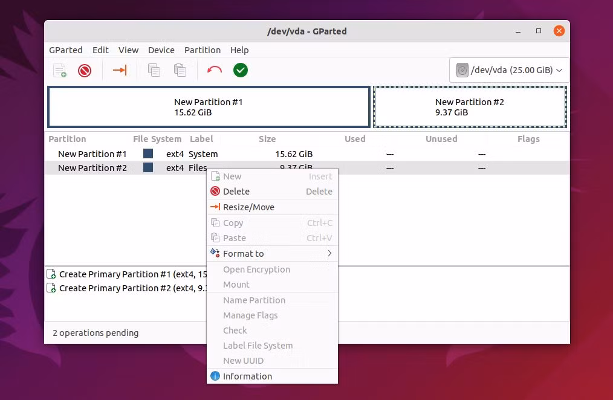Click the System label cell
This screenshot has height=400, width=613.
coord(203,154)
